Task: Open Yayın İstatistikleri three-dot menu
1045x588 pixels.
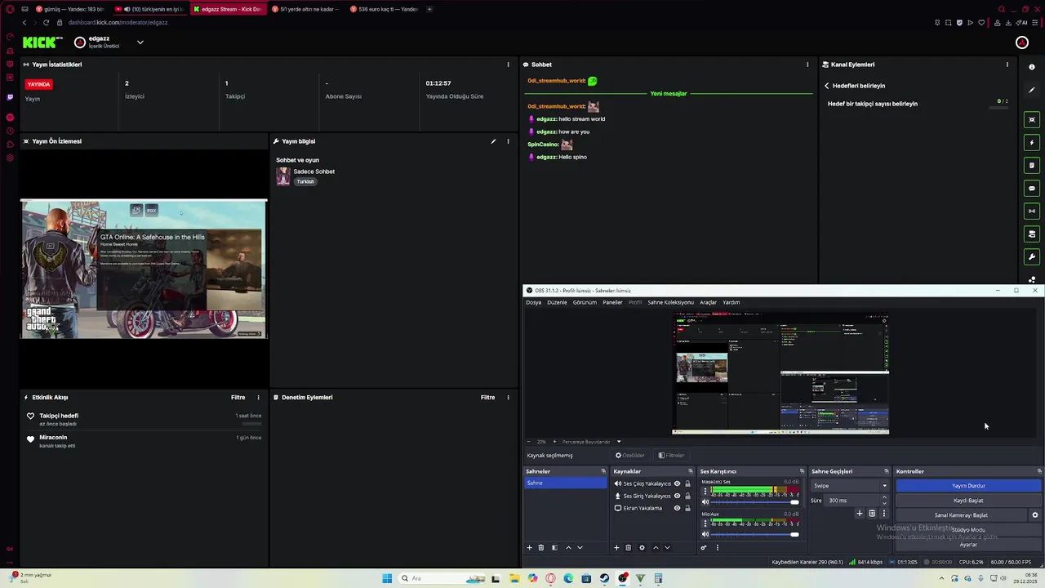Action: point(508,65)
